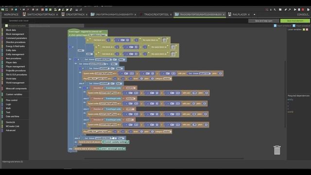Switch to the RAILPLACER tab
311x175 pixels.
[x=240, y=15]
